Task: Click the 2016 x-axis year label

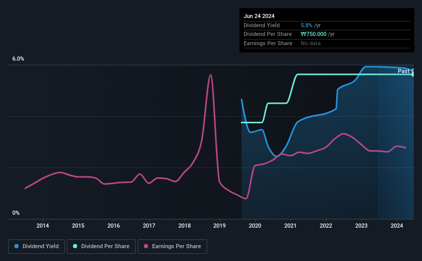Action: [x=114, y=226]
